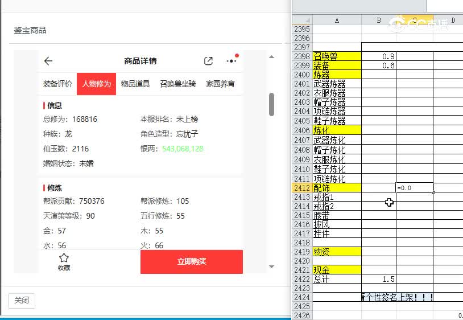This screenshot has height=320, width=463.
Task: Click the 鉴宝商品 heading
Action: click(30, 30)
